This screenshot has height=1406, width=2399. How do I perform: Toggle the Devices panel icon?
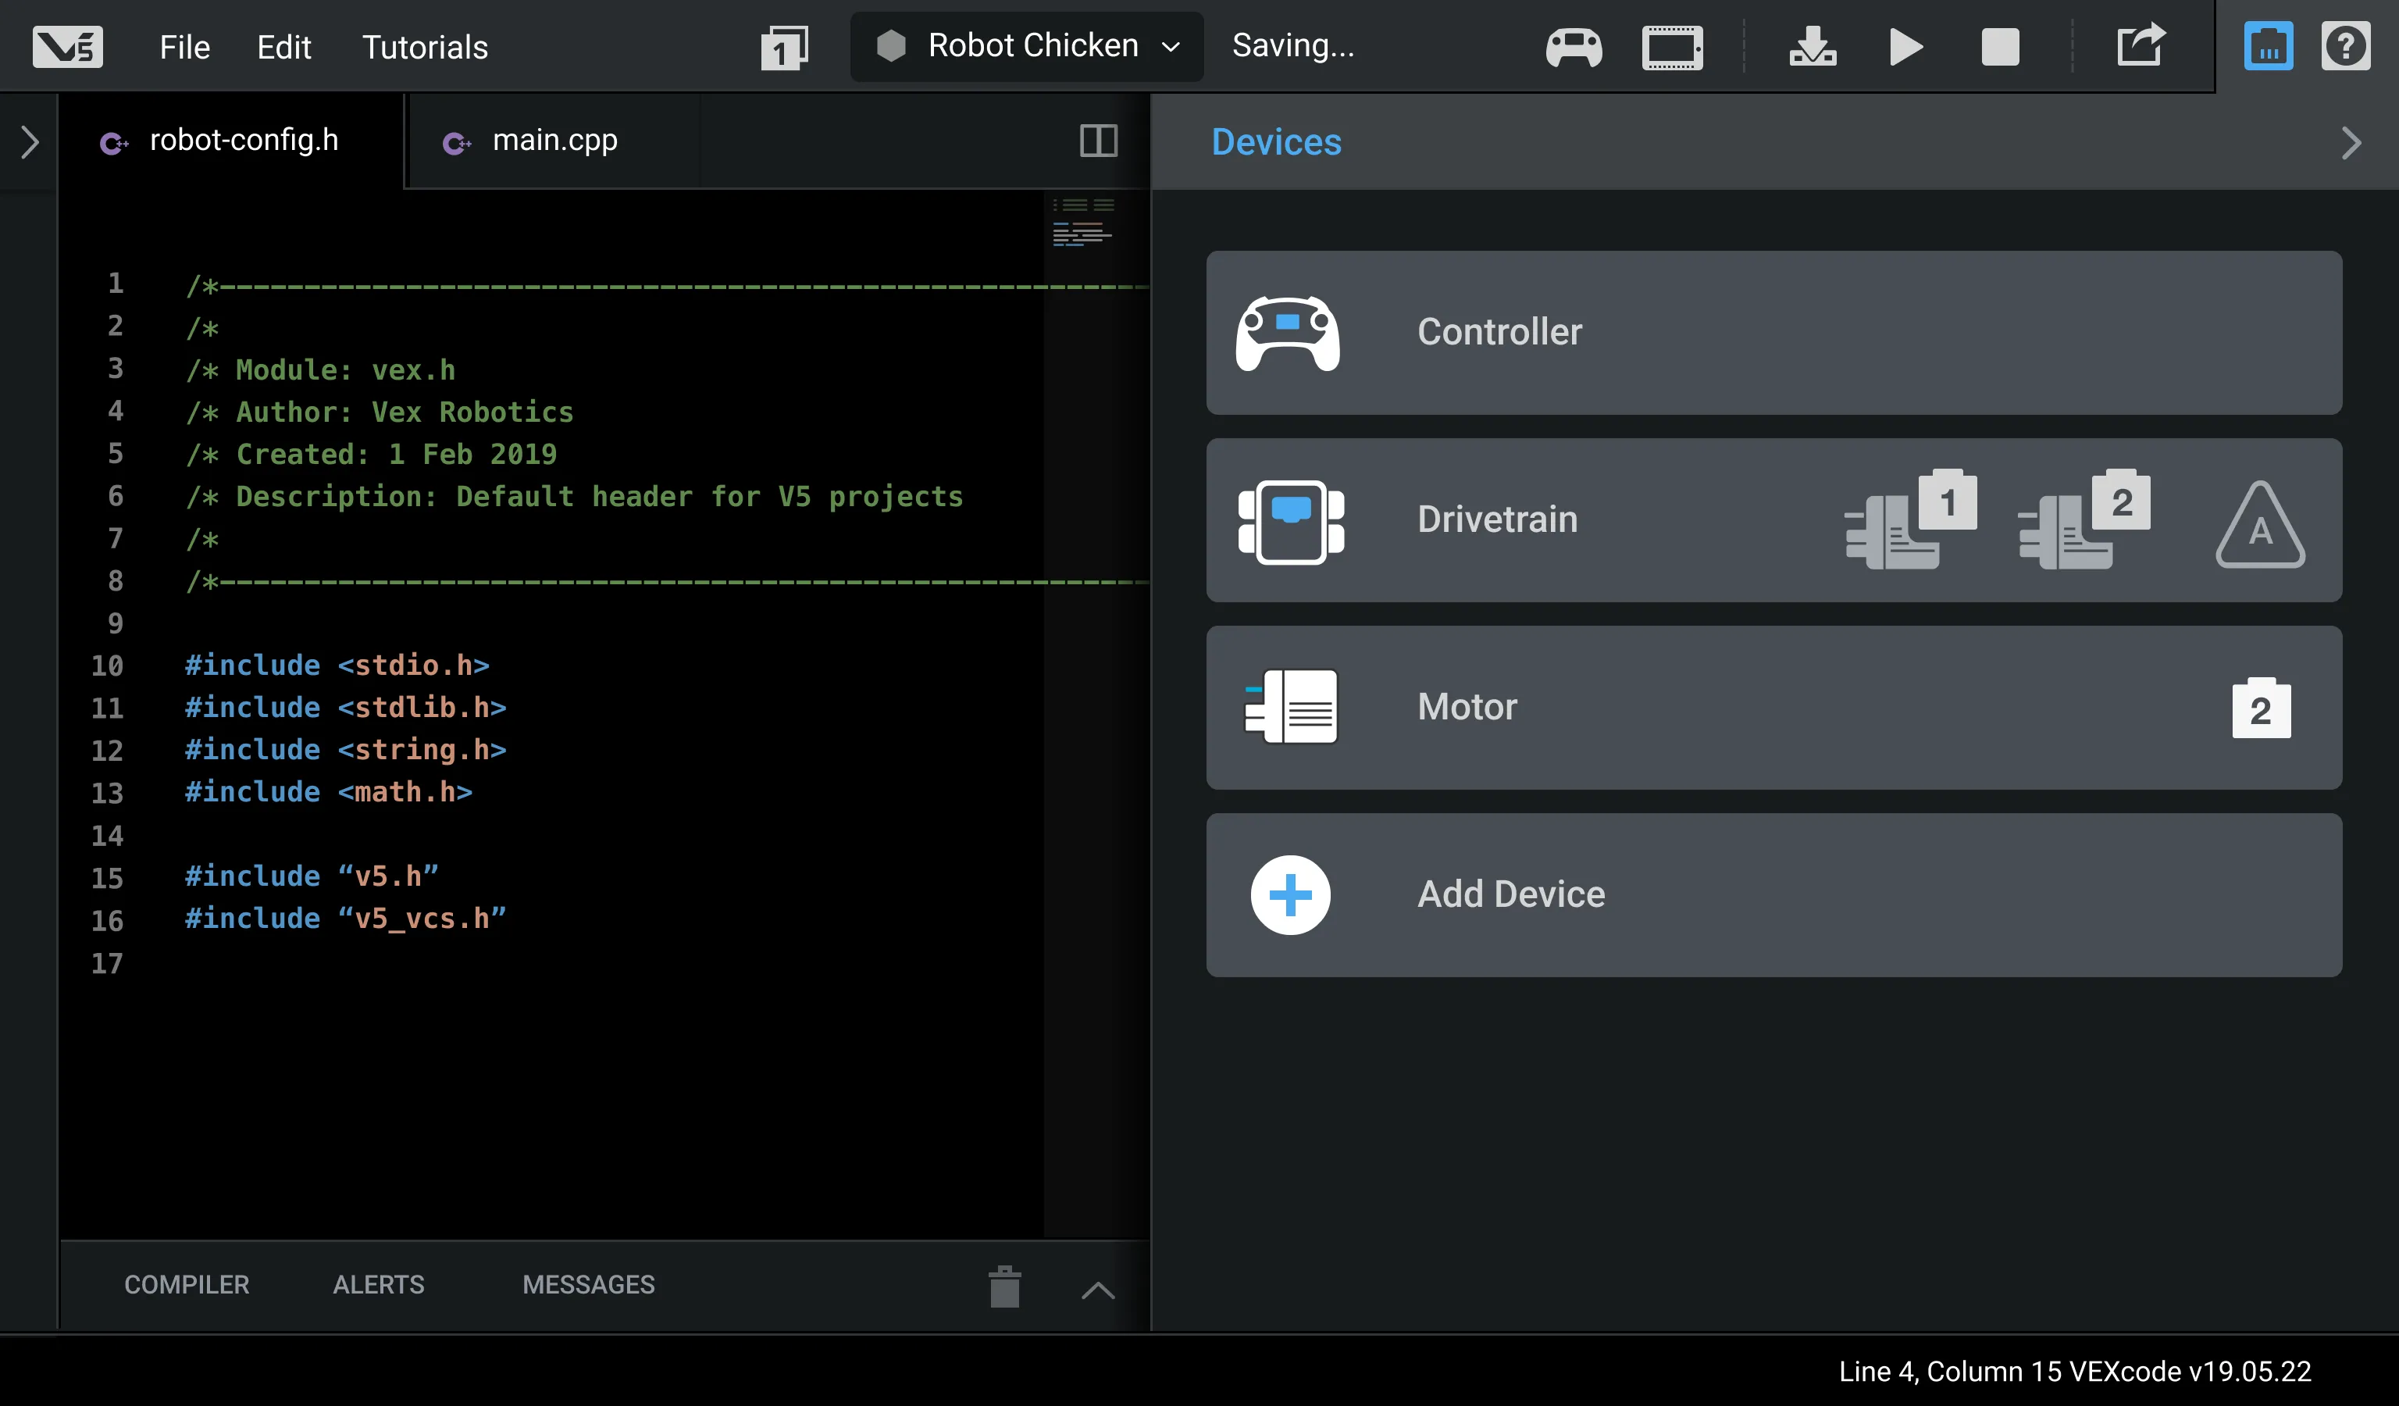(2268, 47)
